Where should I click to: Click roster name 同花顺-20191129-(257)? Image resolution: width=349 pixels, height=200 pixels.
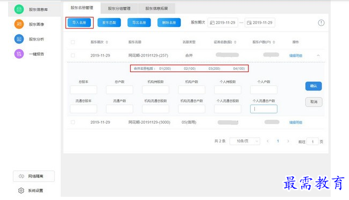click(x=148, y=55)
